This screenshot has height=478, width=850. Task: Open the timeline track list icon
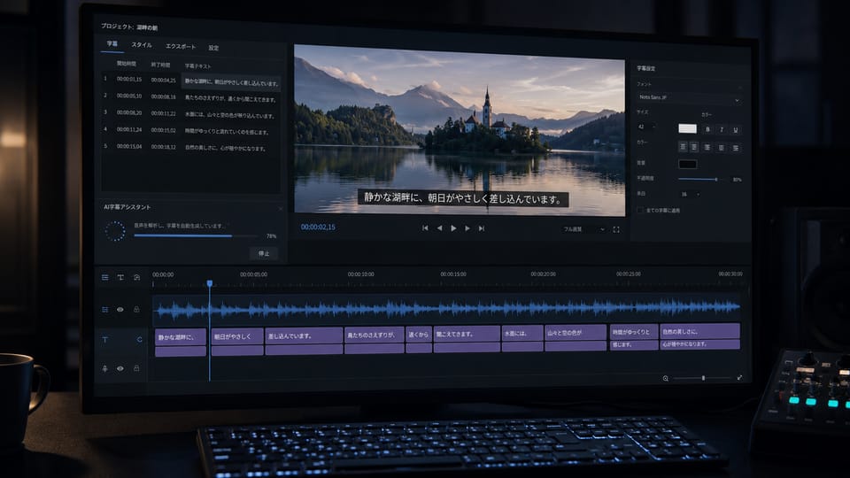click(105, 277)
